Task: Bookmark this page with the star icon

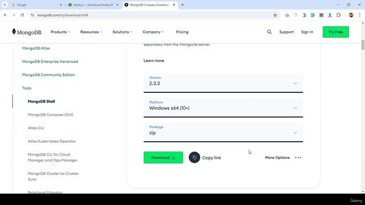Action: pos(275,15)
